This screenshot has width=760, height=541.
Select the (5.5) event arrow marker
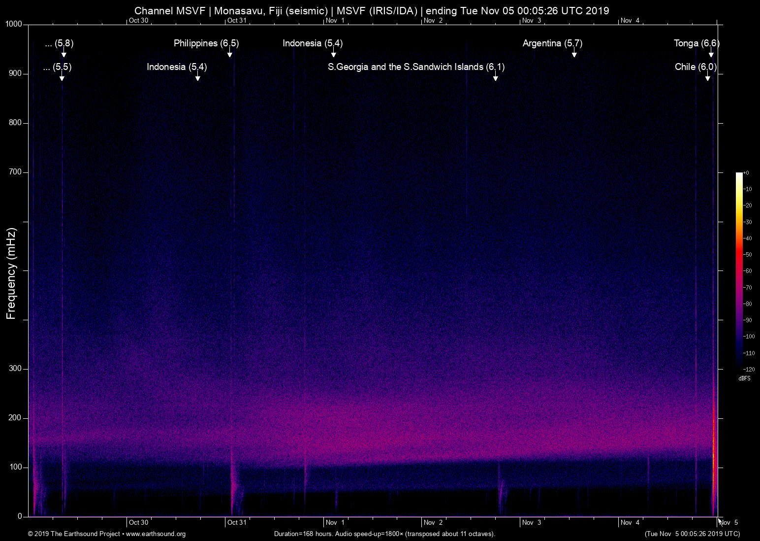[x=62, y=78]
